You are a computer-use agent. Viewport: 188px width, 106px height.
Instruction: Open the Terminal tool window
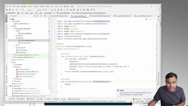[x=31, y=99]
